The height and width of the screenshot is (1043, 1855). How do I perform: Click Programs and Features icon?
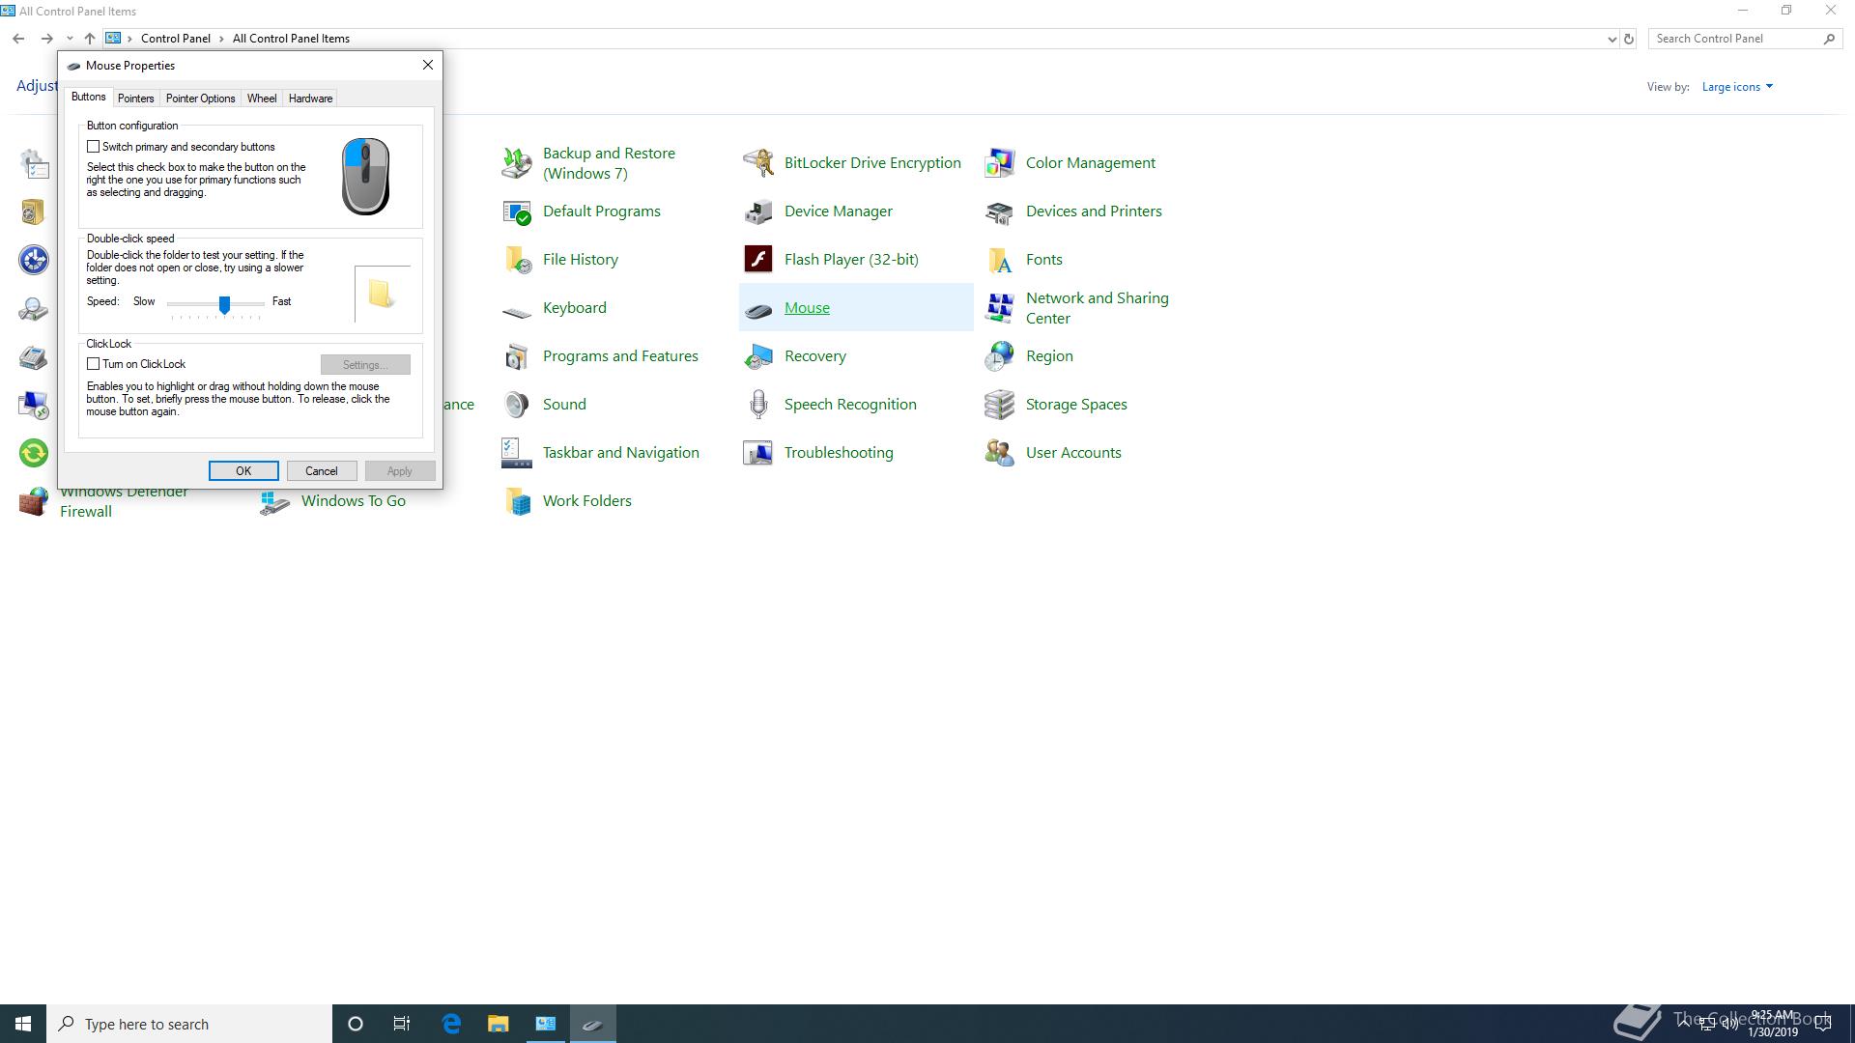point(517,356)
